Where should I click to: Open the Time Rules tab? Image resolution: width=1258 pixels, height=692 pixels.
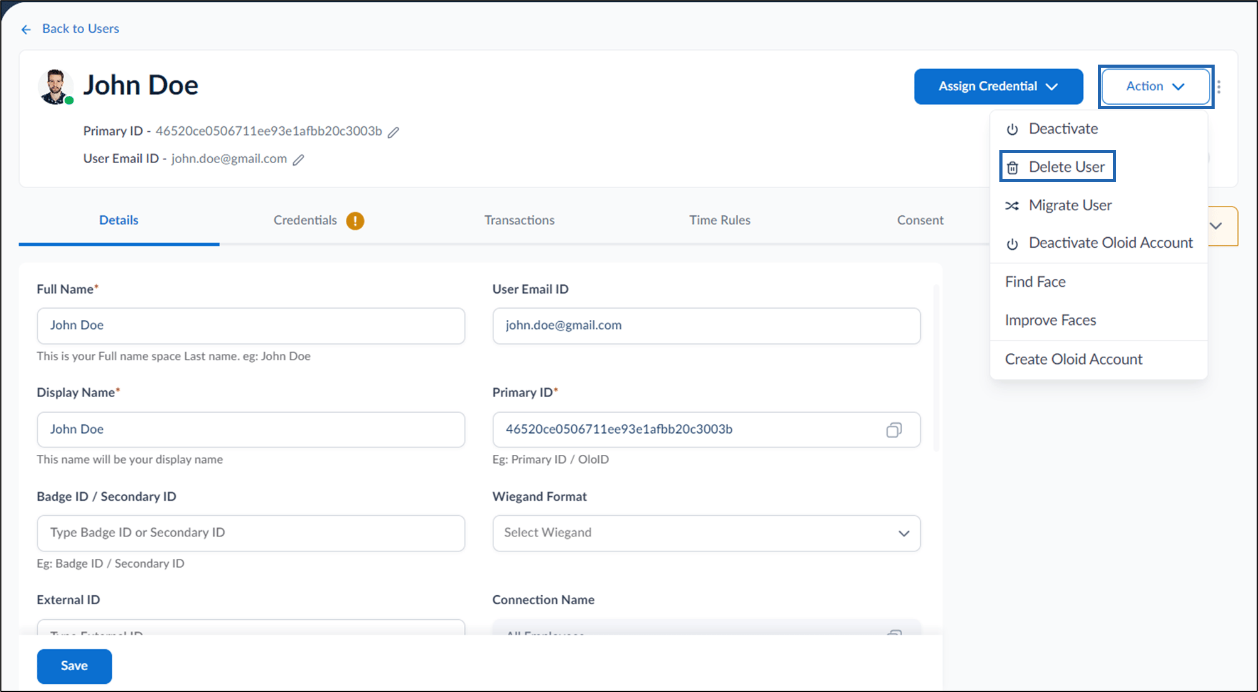[x=719, y=220]
